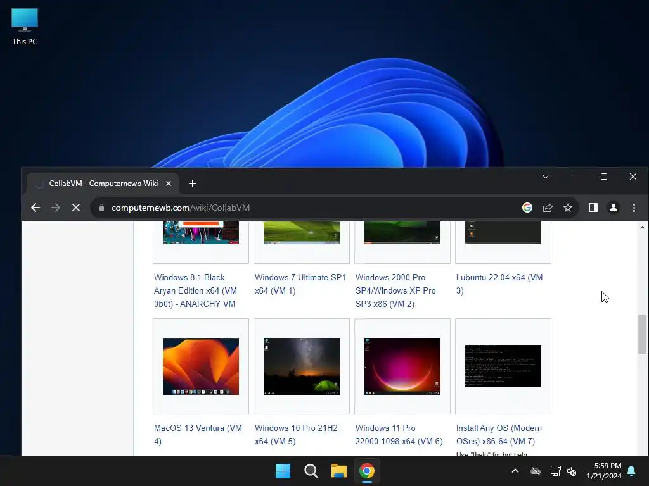Click the cloud sync tray icon
This screenshot has height=486, width=649.
click(536, 471)
